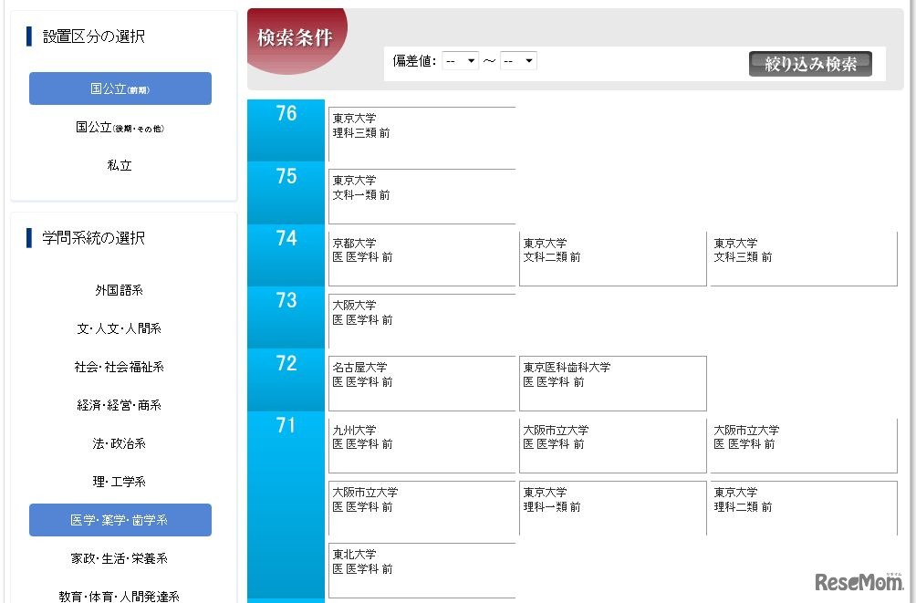Open the lower-bound 偏差値 dropdown
Screen dimensions: 916x603
461,61
